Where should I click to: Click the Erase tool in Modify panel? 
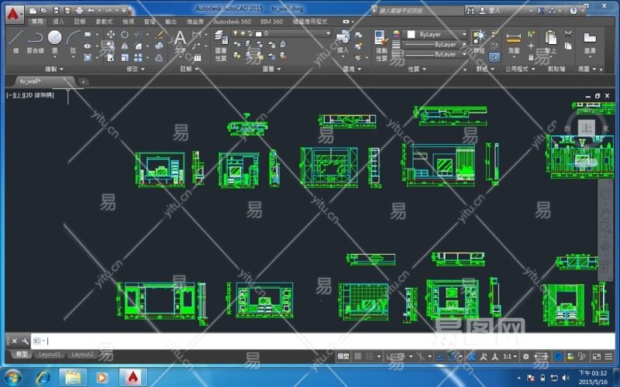pos(160,35)
